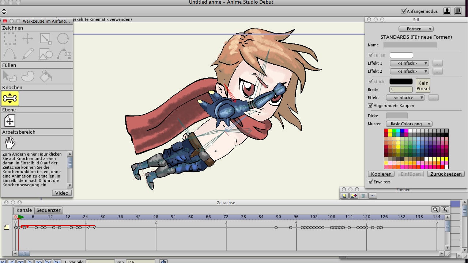Toggle the Erweitert checkbox
This screenshot has height=263, width=468.
370,182
